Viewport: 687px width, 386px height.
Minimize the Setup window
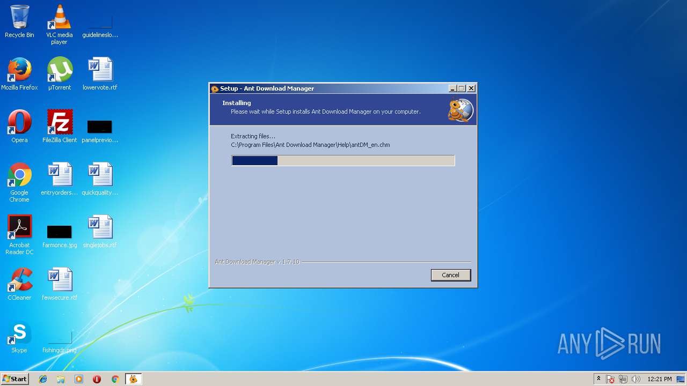pos(452,88)
